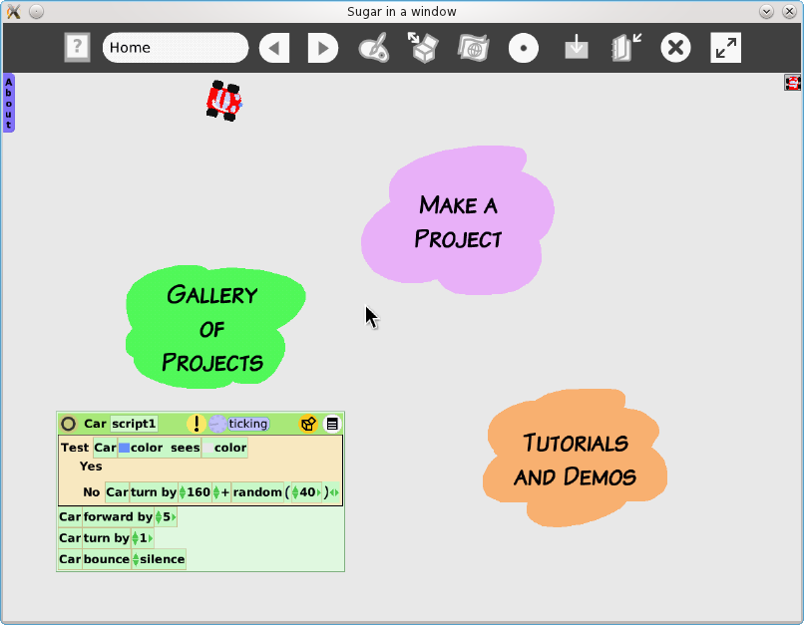Toggle fullscreen with the expand arrows icon

point(725,48)
